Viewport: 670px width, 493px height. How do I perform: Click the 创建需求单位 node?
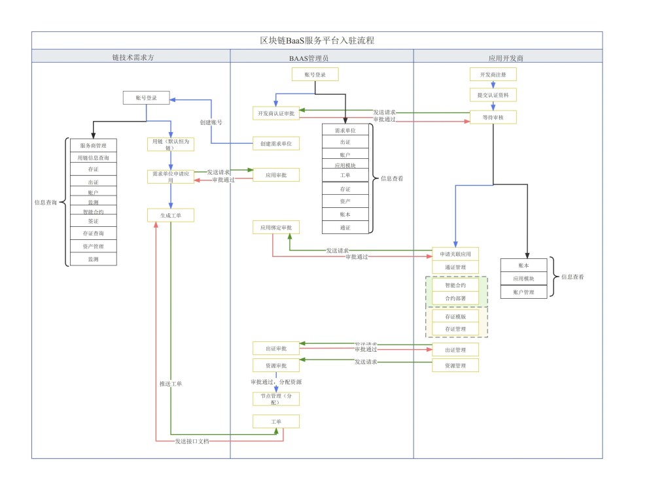[x=275, y=143]
